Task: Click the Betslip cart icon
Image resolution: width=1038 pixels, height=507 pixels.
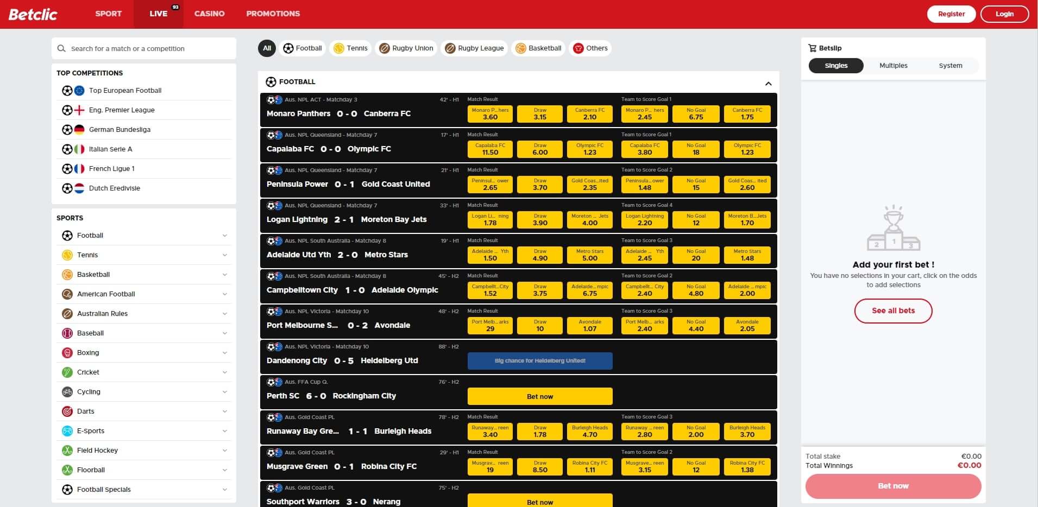Action: [x=813, y=48]
